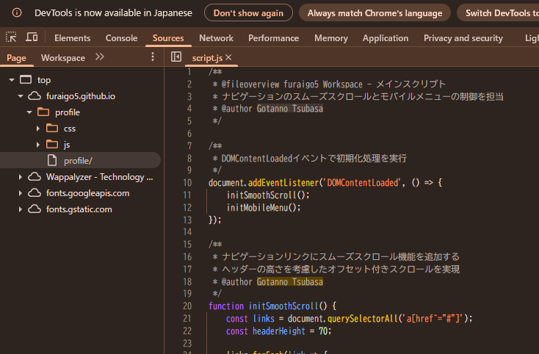
Task: Open the navigator three-dot menu
Action: tap(153, 57)
